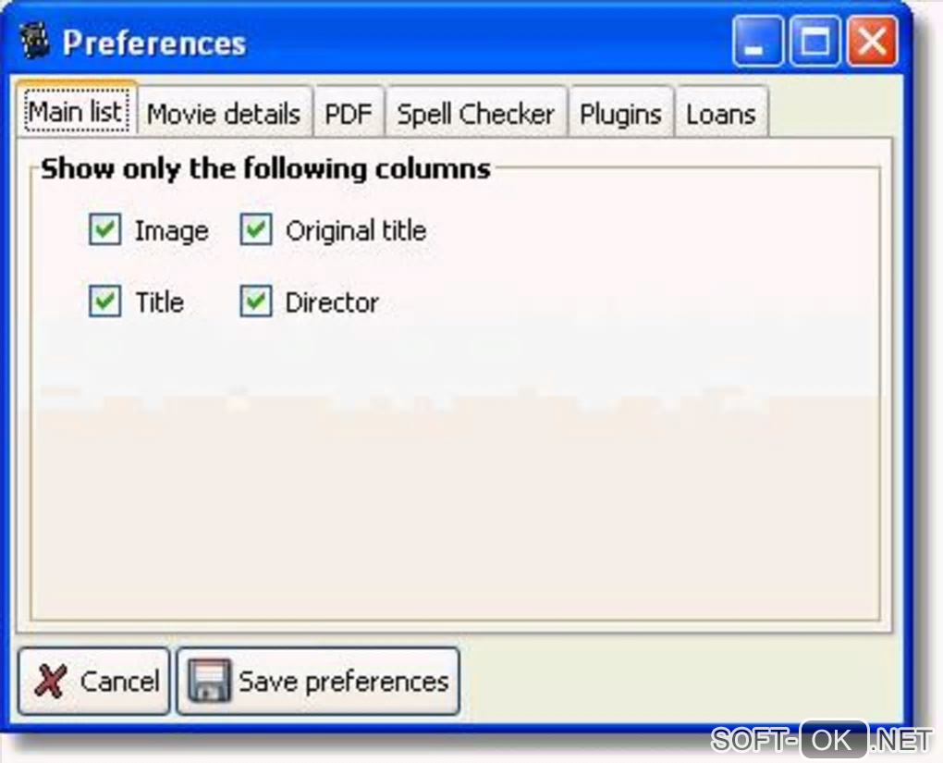943x763 pixels.
Task: Click the red X icon on Cancel
Action: (50, 683)
